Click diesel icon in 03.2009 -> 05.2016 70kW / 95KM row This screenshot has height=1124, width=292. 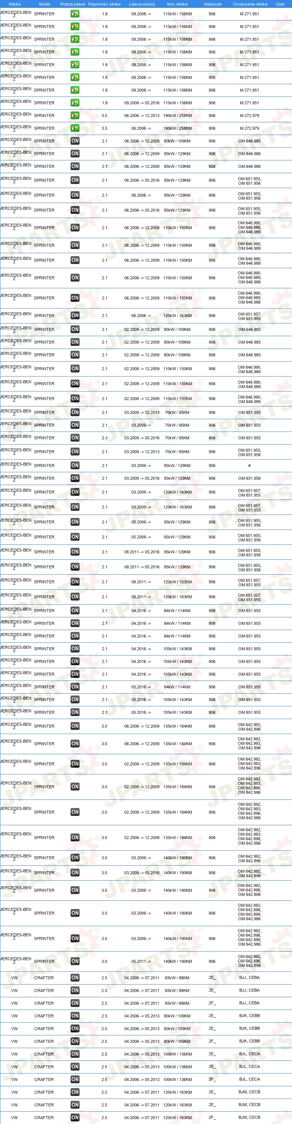pos(75,437)
